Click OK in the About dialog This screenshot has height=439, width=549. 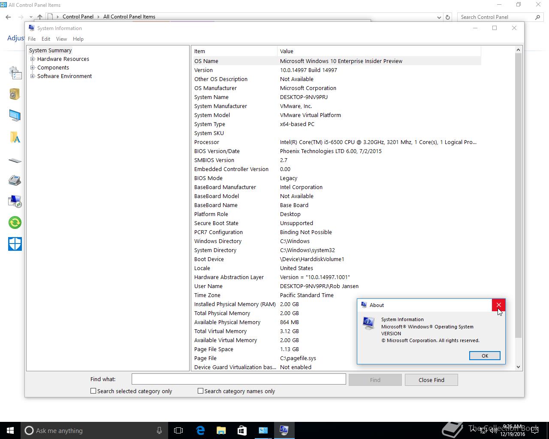485,356
